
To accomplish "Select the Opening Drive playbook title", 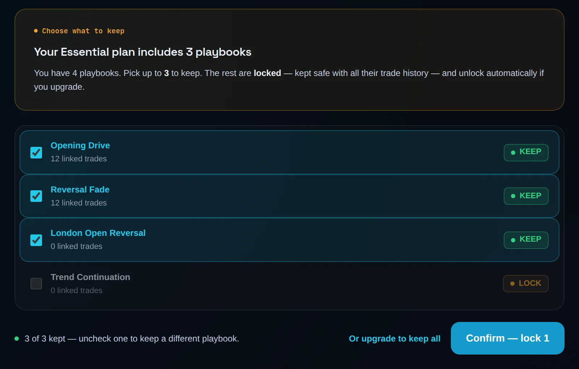I will coord(80,145).
